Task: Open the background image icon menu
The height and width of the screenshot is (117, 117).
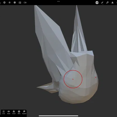Action: [x=20, y=3]
